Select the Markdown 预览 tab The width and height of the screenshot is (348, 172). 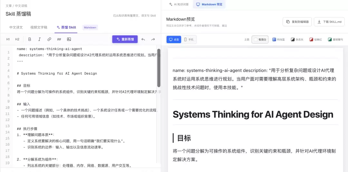point(209,4)
